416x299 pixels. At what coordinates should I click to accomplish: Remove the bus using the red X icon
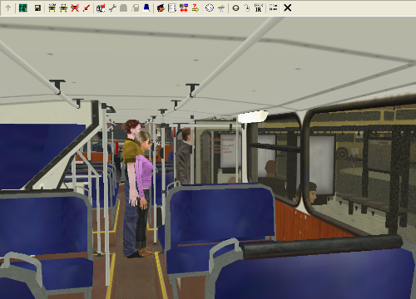[x=75, y=8]
